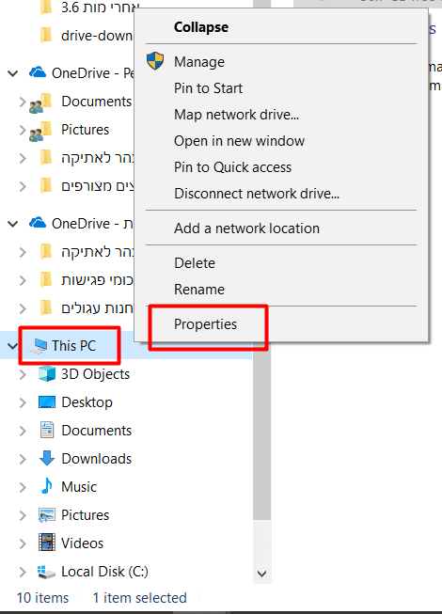Collapse the OneDrive - Personal node chevron
This screenshot has width=442, height=614.
pos(12,73)
